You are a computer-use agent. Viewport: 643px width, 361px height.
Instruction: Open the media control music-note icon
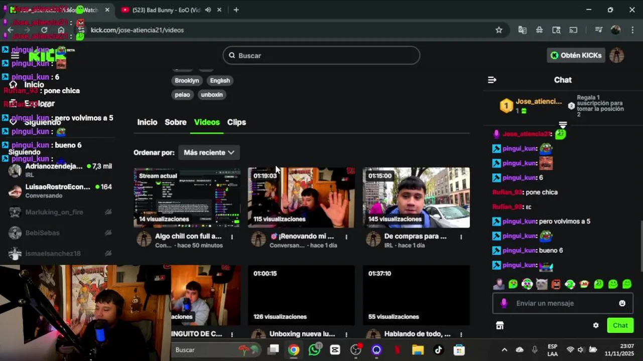click(598, 30)
